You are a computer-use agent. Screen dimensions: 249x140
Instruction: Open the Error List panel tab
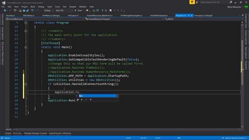tap(18, 133)
